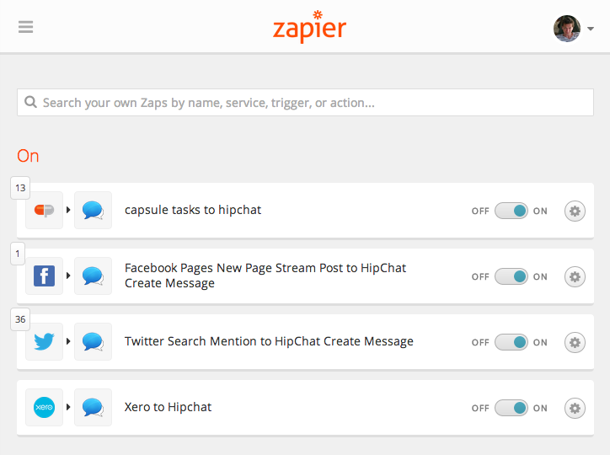The width and height of the screenshot is (610, 455).
Task: Click the Xero trigger icon
Action: [x=45, y=407]
